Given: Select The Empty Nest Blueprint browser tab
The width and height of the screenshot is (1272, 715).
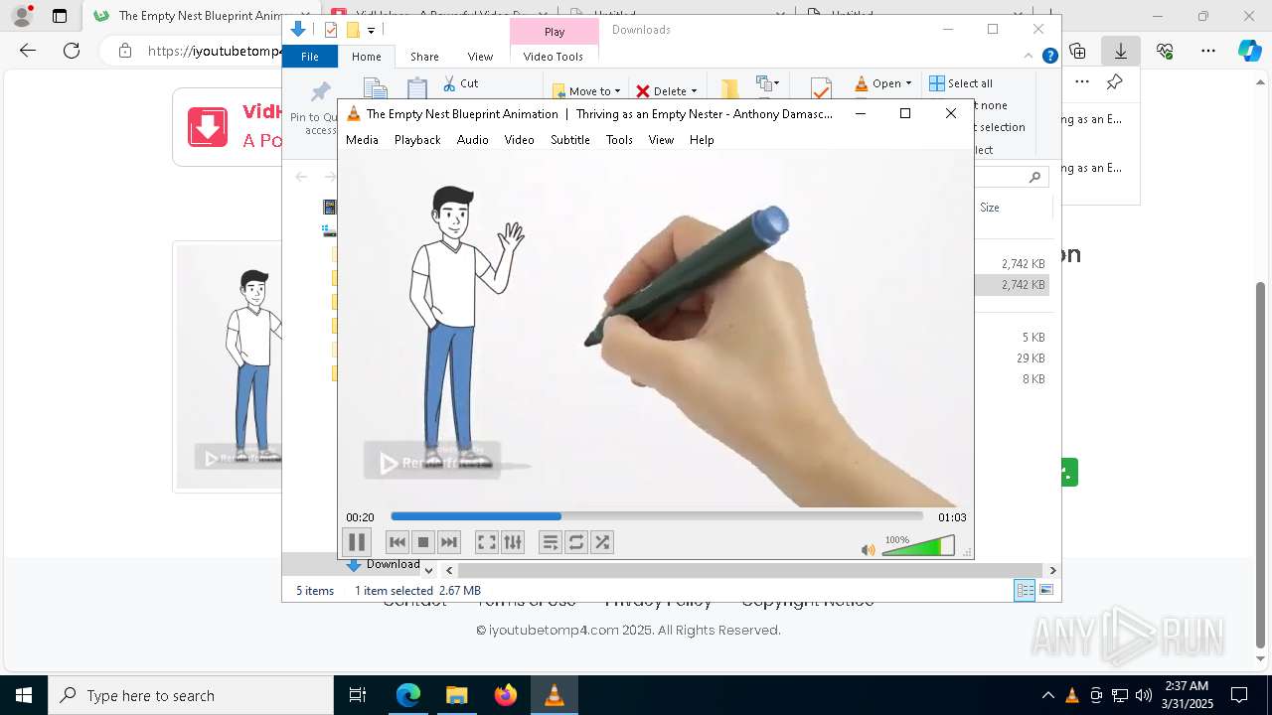Looking at the screenshot, I should (x=199, y=16).
